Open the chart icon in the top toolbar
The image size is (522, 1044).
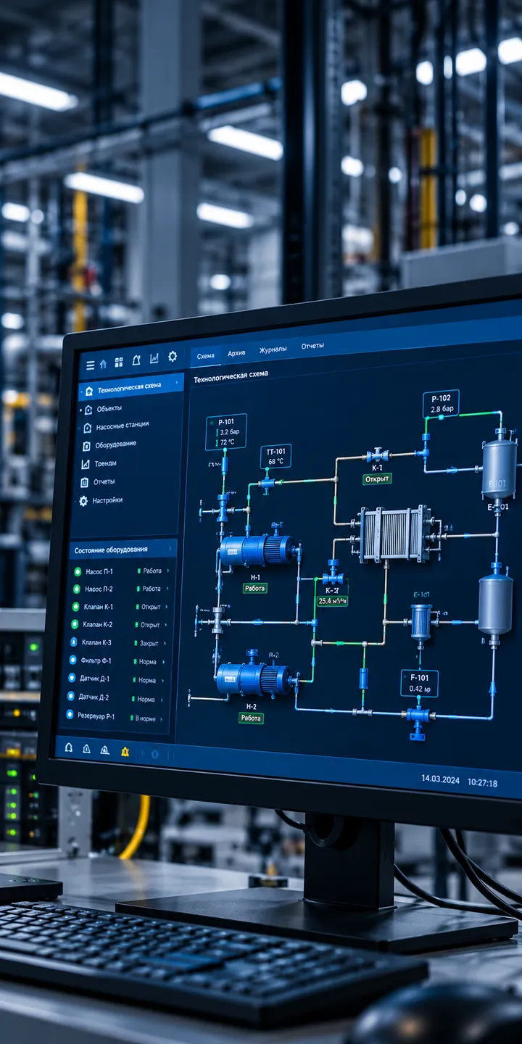pyautogui.click(x=154, y=358)
